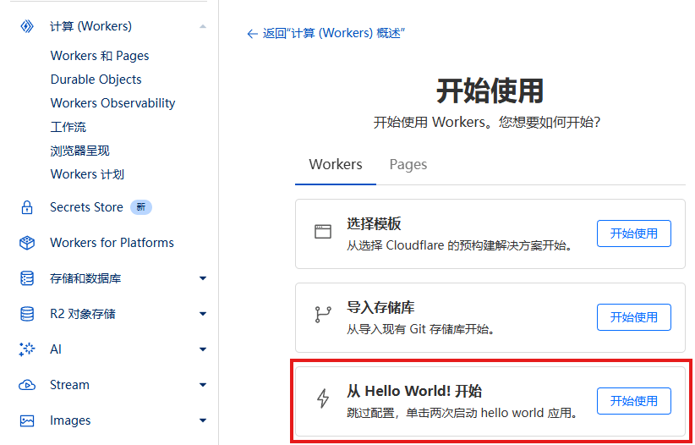Click the git branch icon beside 导入存储库
The height and width of the screenshot is (445, 695).
pyautogui.click(x=323, y=314)
